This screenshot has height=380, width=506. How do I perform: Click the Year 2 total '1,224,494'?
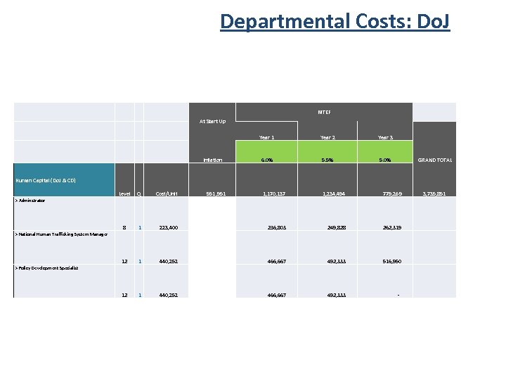click(334, 194)
